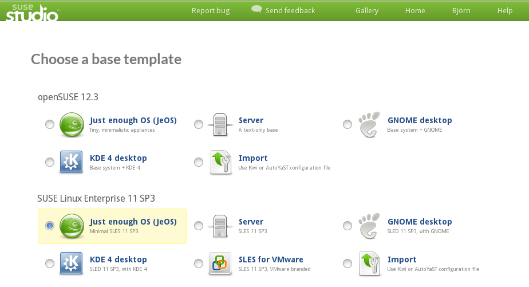
Task: Go to Home in top navigation
Action: pos(415,11)
